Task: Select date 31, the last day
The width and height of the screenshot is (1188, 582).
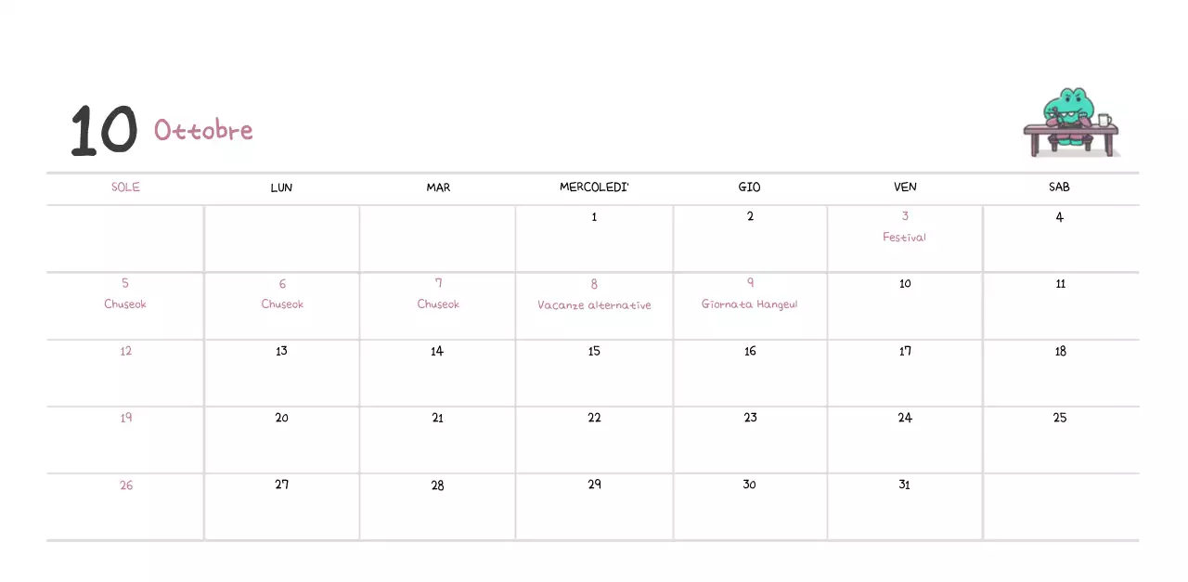Action: (904, 485)
